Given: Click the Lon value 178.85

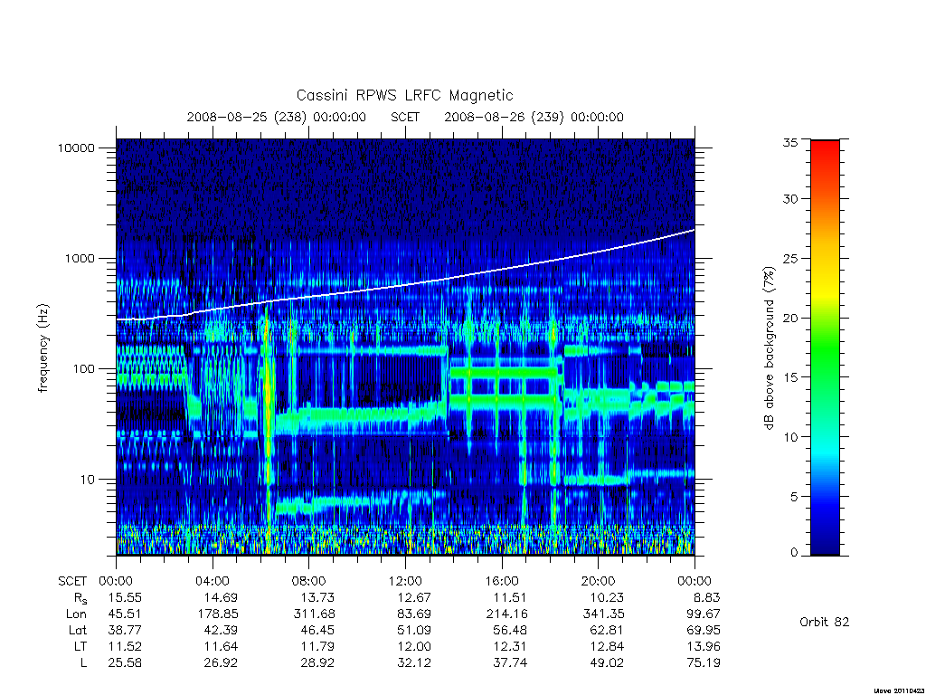Looking at the screenshot, I should (x=217, y=614).
